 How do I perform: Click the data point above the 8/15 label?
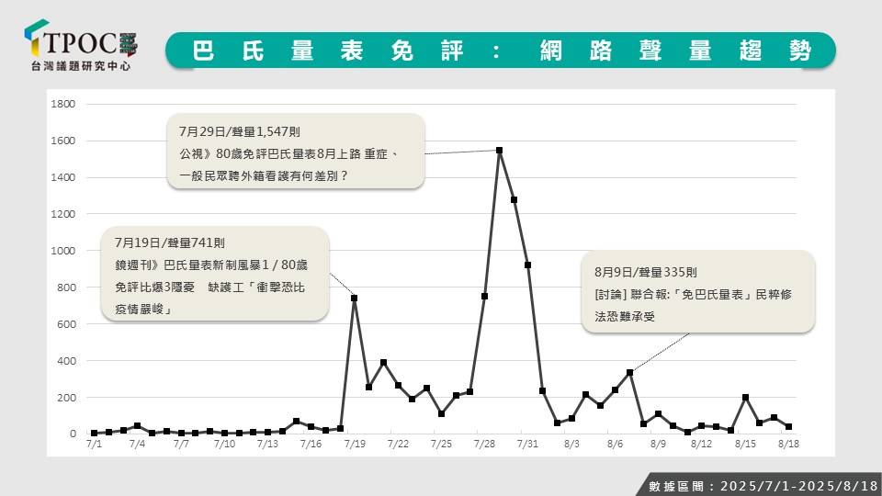745,398
